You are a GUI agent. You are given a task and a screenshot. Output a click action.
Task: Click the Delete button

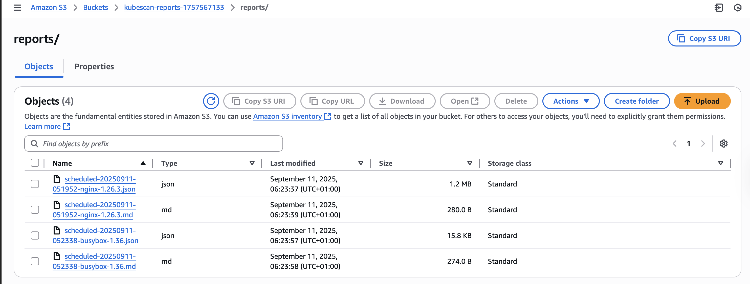click(x=516, y=101)
